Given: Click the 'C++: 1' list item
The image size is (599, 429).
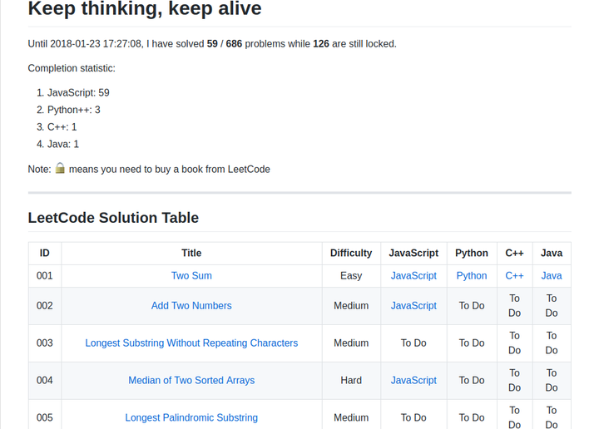Looking at the screenshot, I should pyautogui.click(x=62, y=126).
